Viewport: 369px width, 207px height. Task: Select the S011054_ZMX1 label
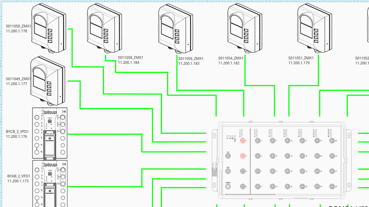pyautogui.click(x=231, y=58)
